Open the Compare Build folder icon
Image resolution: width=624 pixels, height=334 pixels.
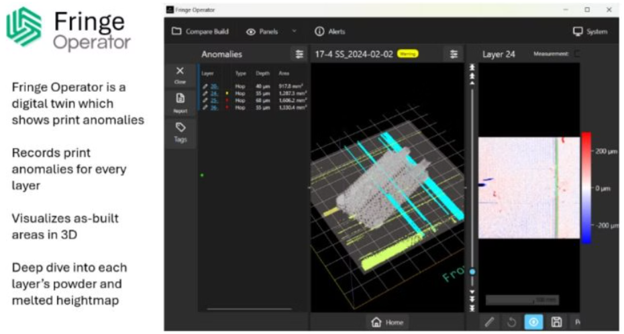[x=176, y=31]
